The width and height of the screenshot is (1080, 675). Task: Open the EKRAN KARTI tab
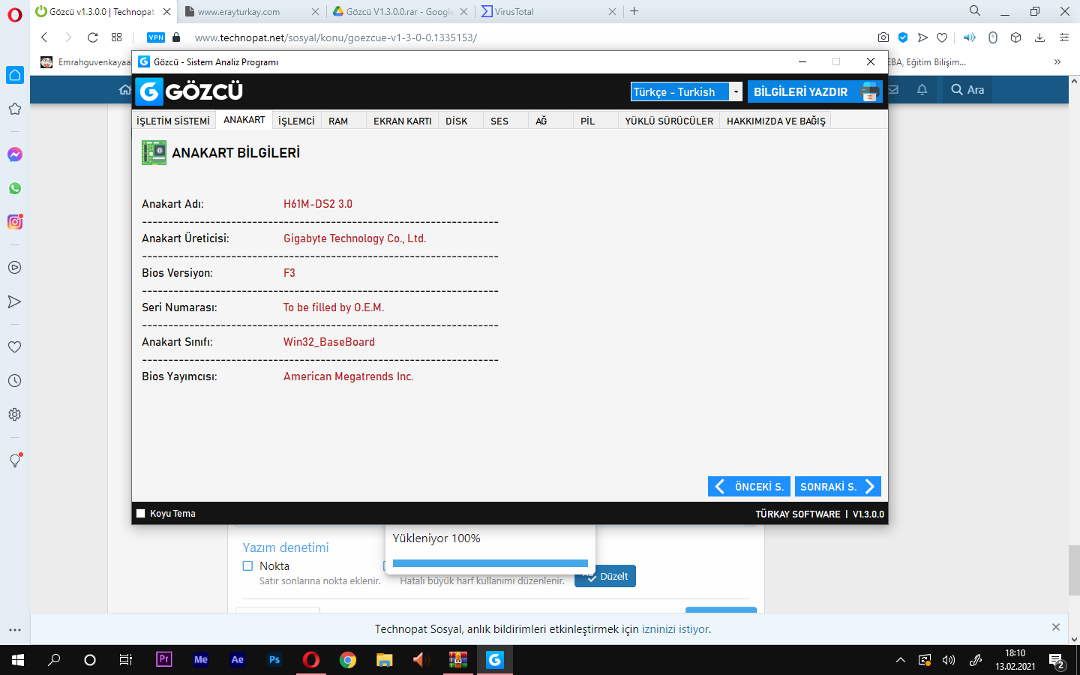point(403,121)
